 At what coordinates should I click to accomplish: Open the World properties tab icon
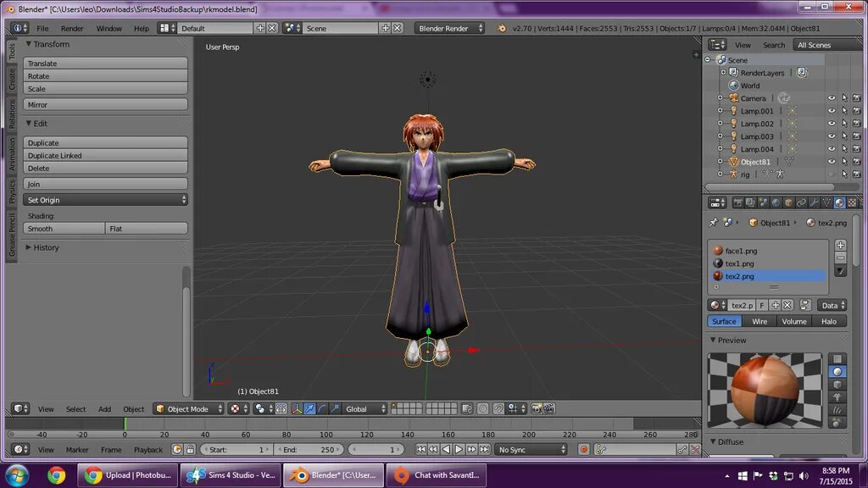coord(776,203)
